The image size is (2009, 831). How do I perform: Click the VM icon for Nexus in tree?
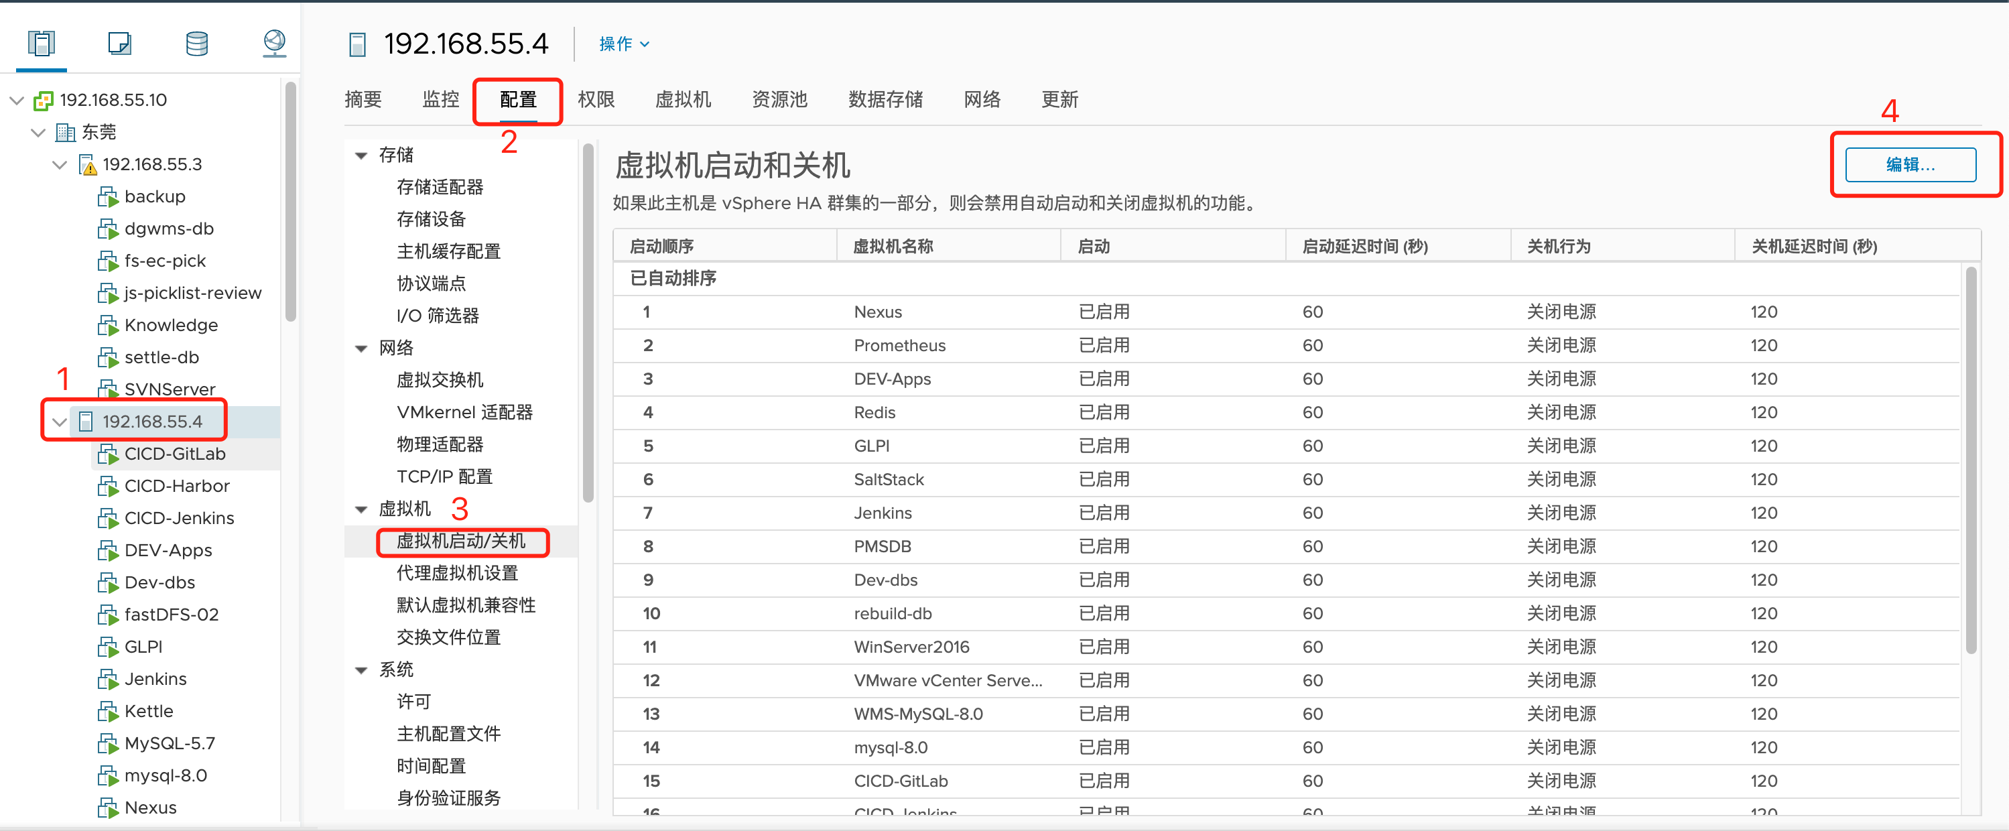108,808
